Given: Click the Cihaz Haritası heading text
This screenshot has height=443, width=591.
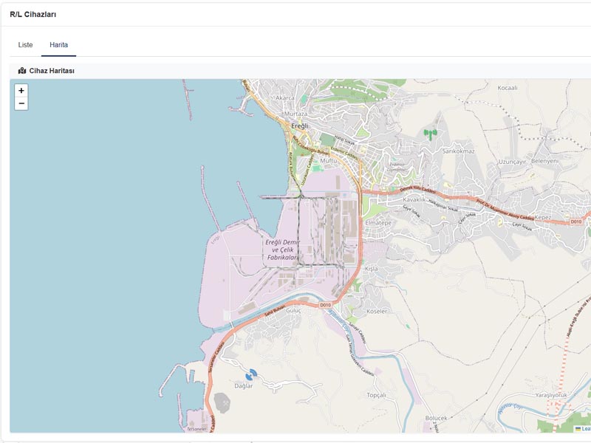Looking at the screenshot, I should [x=52, y=70].
